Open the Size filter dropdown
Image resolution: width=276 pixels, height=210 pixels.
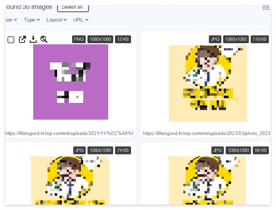tap(11, 20)
